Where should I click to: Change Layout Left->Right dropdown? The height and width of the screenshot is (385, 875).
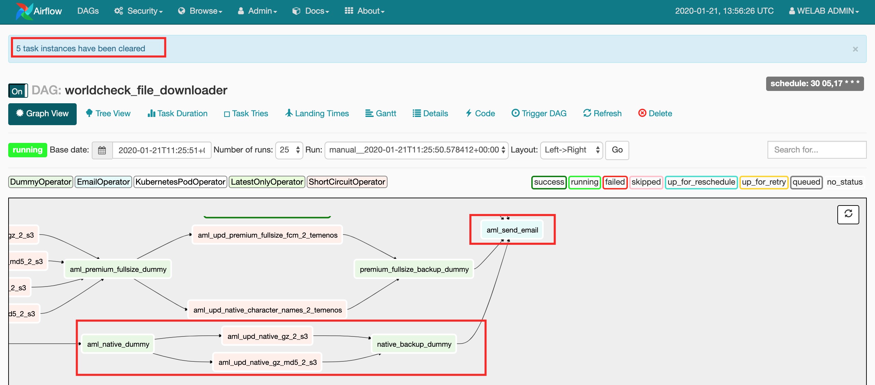tap(571, 150)
